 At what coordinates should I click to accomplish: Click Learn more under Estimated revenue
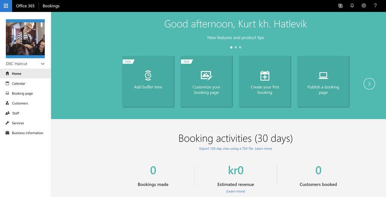coord(236,191)
